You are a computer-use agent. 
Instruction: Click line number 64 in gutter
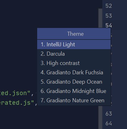click(109, 123)
